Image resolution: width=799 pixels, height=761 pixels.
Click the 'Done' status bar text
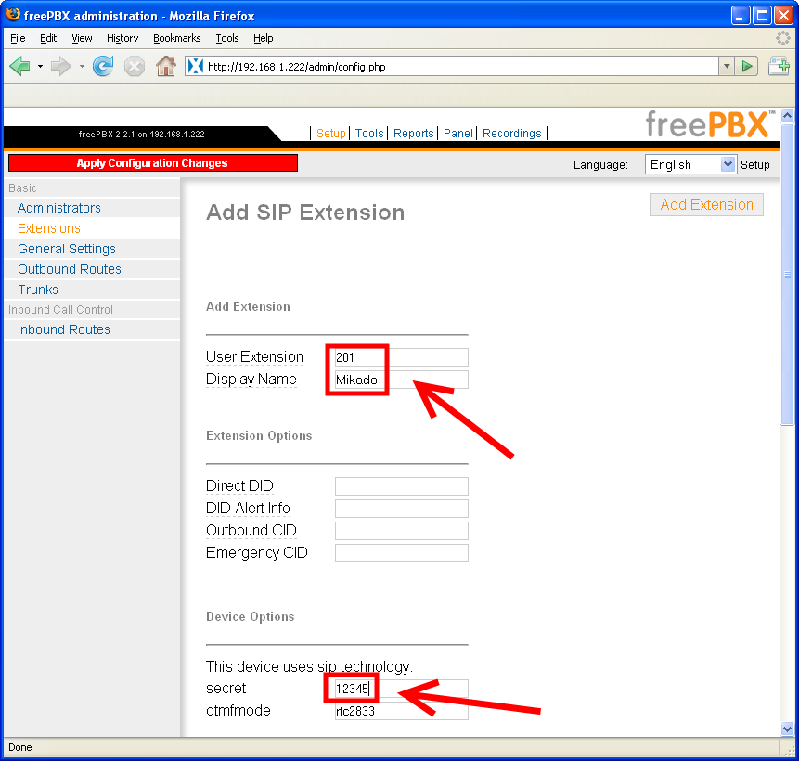click(x=20, y=747)
